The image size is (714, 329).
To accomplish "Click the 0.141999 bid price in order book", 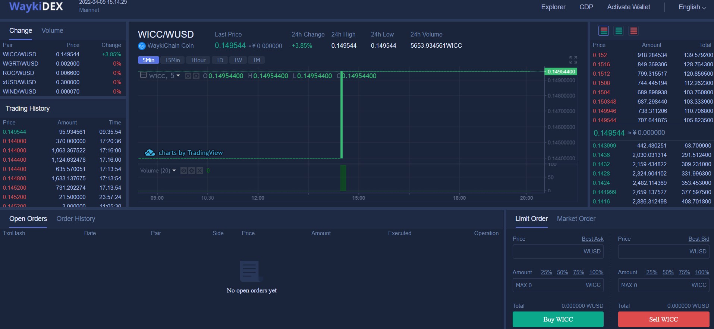I will click(x=604, y=192).
